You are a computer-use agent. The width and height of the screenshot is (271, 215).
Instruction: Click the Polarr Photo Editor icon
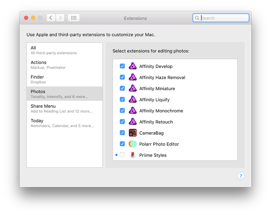coord(132,144)
